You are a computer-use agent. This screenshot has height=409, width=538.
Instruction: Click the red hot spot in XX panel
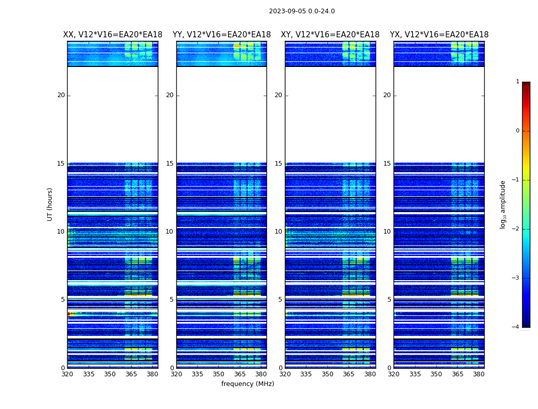tap(70, 314)
